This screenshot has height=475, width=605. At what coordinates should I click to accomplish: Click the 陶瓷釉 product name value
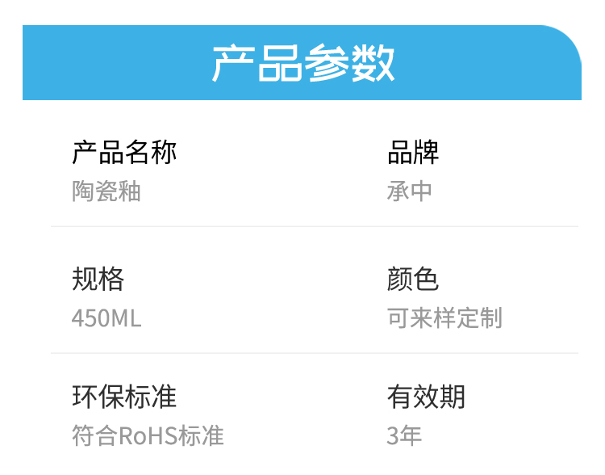106,191
